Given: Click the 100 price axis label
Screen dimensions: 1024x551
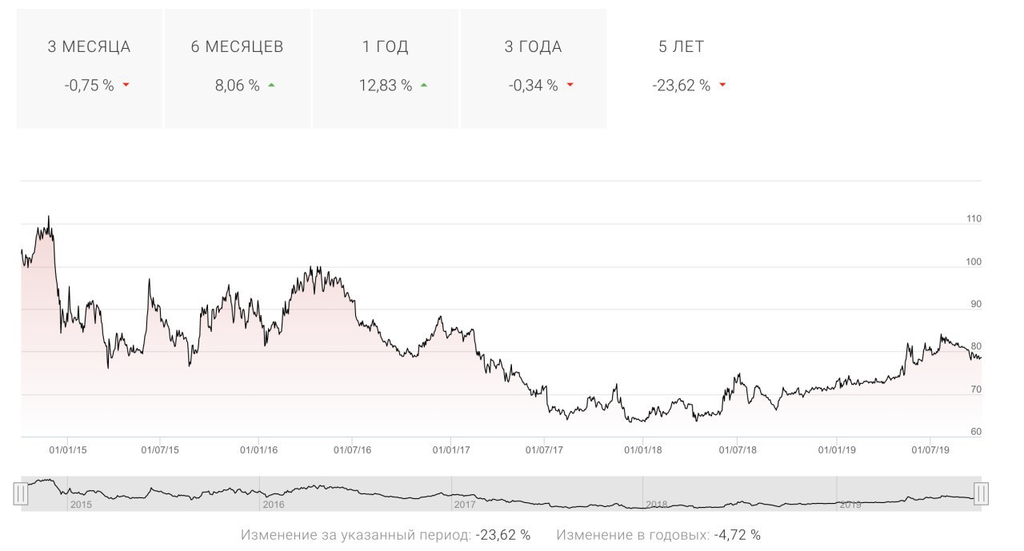Looking at the screenshot, I should [x=974, y=262].
